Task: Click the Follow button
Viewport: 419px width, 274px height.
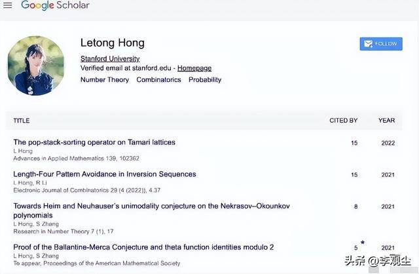Action: [x=381, y=44]
